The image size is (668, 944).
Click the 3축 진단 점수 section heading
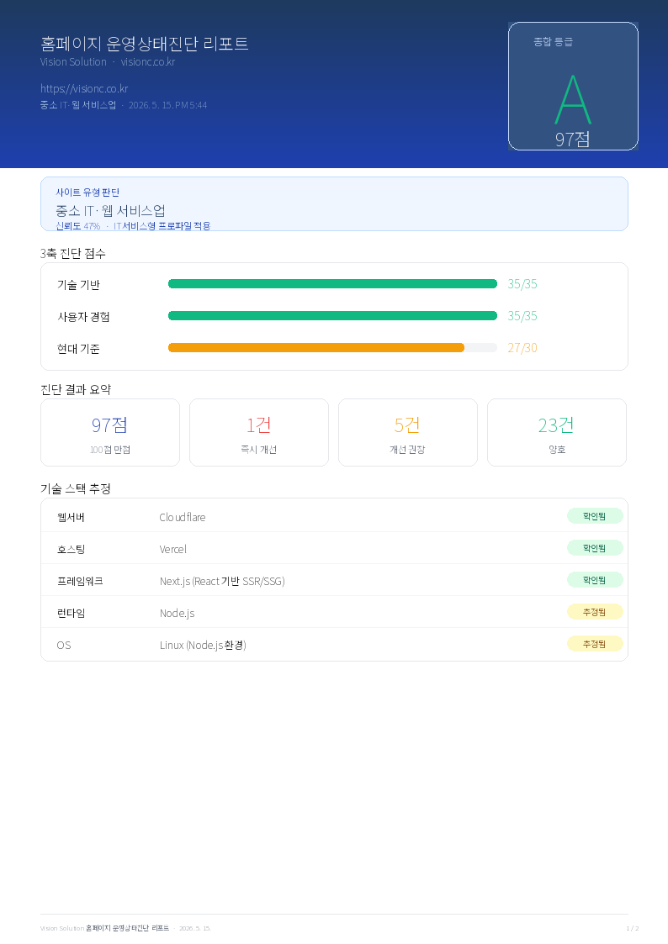click(73, 254)
